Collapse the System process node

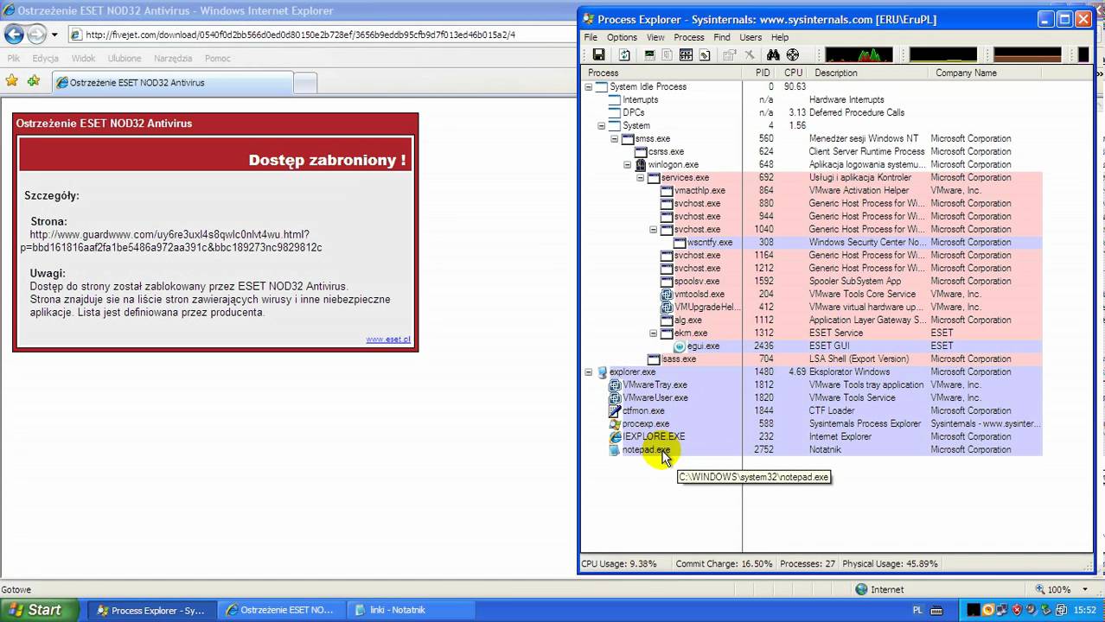(x=602, y=125)
